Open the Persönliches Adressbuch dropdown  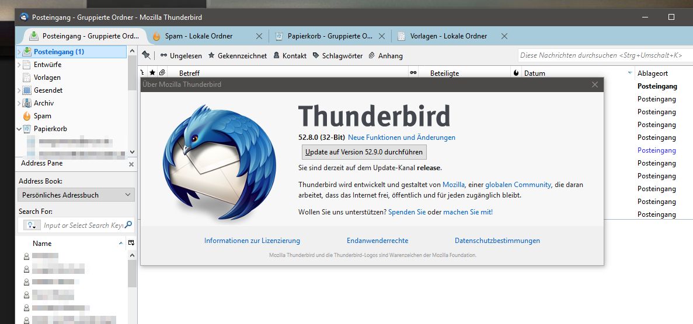(76, 195)
